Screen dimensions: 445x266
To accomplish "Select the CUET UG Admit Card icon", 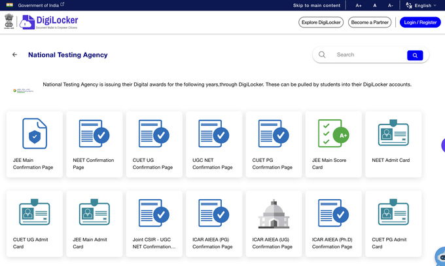I will (35, 213).
